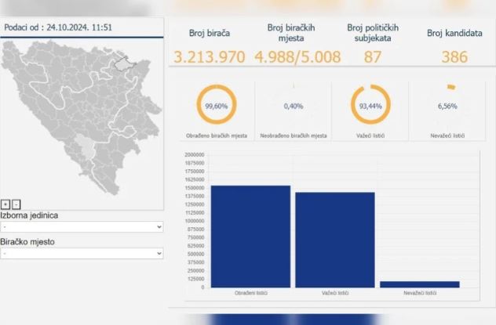Click the Nevažeći listići bar
Image resolution: width=496 pixels, height=325 pixels.
[x=419, y=283]
